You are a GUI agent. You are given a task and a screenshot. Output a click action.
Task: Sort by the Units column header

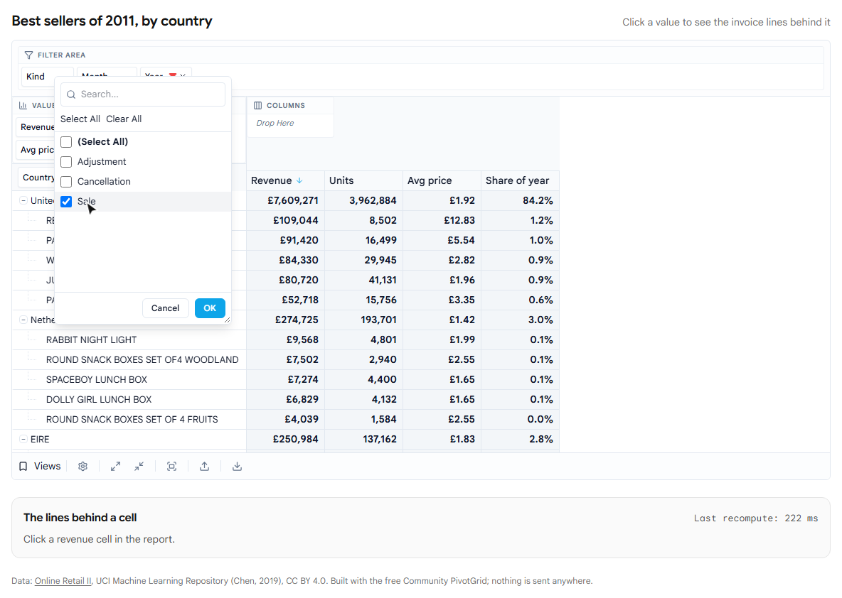(x=363, y=180)
